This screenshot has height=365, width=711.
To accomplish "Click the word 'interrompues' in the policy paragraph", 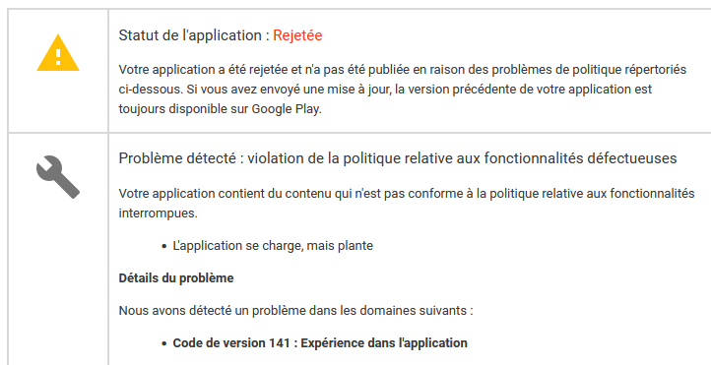I will click(157, 213).
